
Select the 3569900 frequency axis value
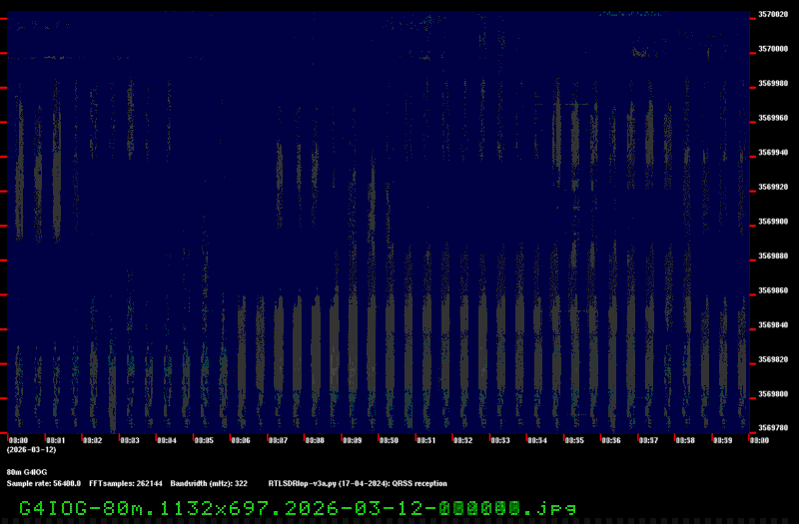tap(773, 222)
